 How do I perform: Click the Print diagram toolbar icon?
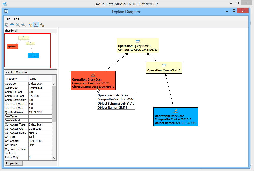coord(12,25)
